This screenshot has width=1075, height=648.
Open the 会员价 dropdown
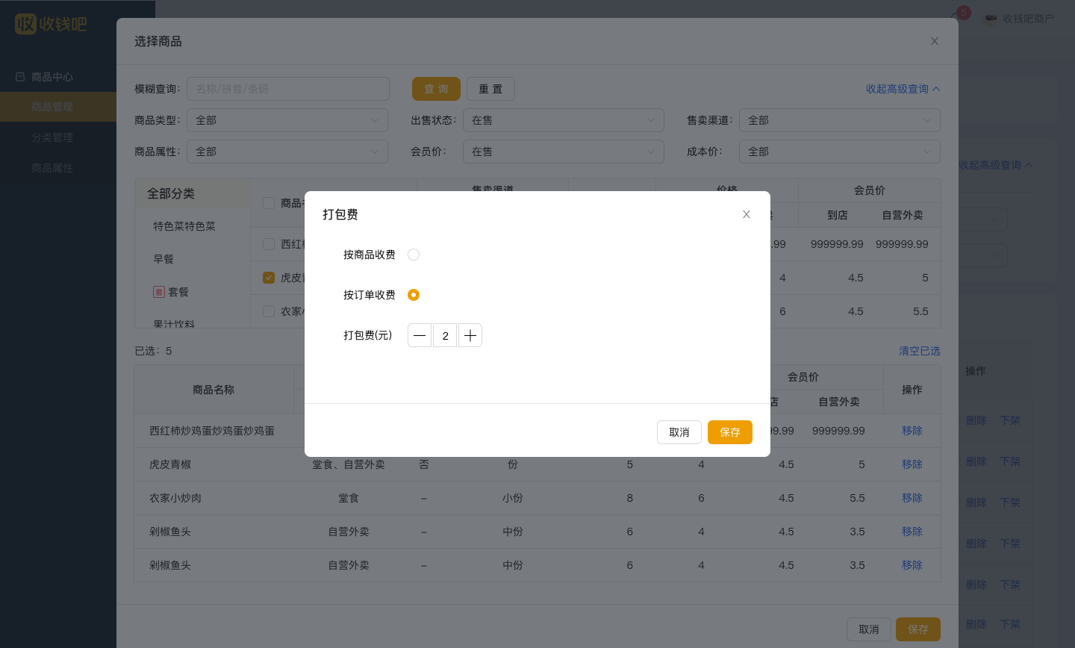564,152
